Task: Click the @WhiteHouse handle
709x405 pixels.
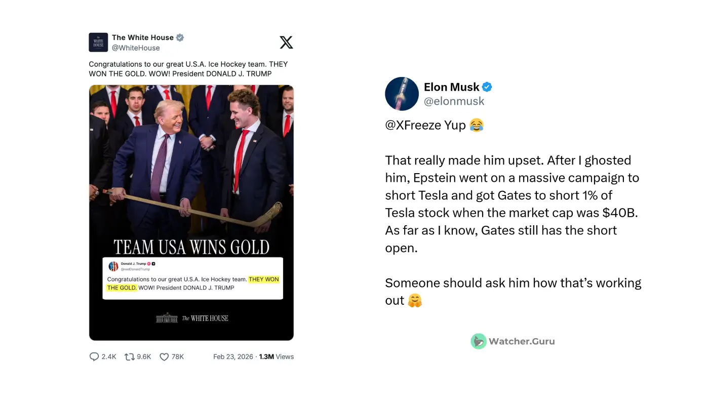Action: coord(136,48)
